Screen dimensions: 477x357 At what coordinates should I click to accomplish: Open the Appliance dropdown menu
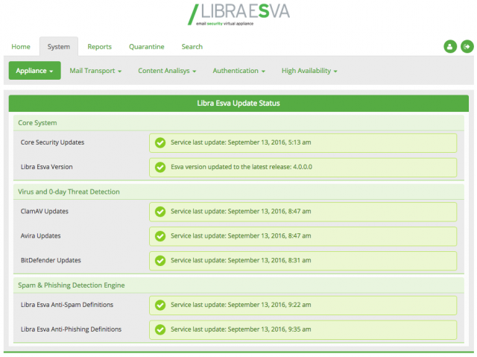[35, 71]
